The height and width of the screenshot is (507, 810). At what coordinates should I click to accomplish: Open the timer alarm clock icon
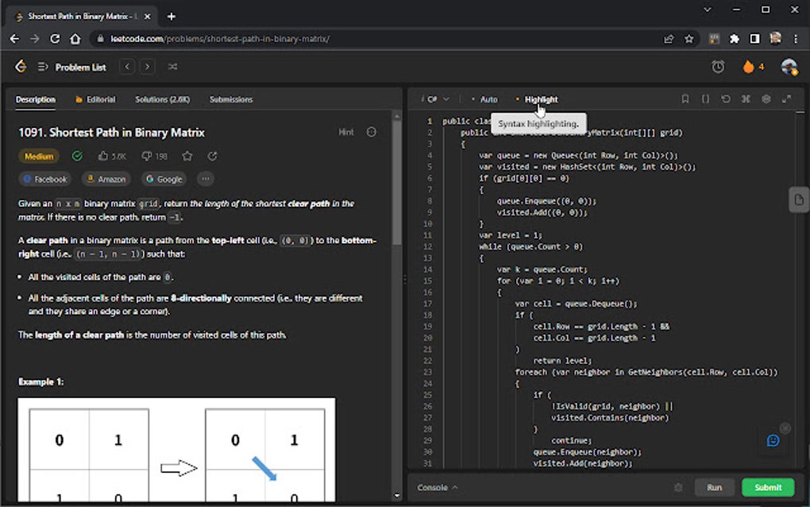[718, 67]
